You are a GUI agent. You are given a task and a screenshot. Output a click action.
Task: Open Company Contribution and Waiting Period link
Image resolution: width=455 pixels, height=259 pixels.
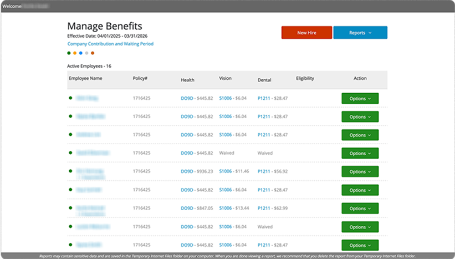110,44
